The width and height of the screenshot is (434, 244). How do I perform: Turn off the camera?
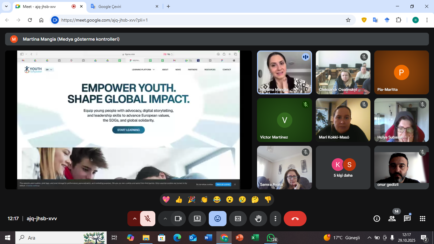pos(178,219)
